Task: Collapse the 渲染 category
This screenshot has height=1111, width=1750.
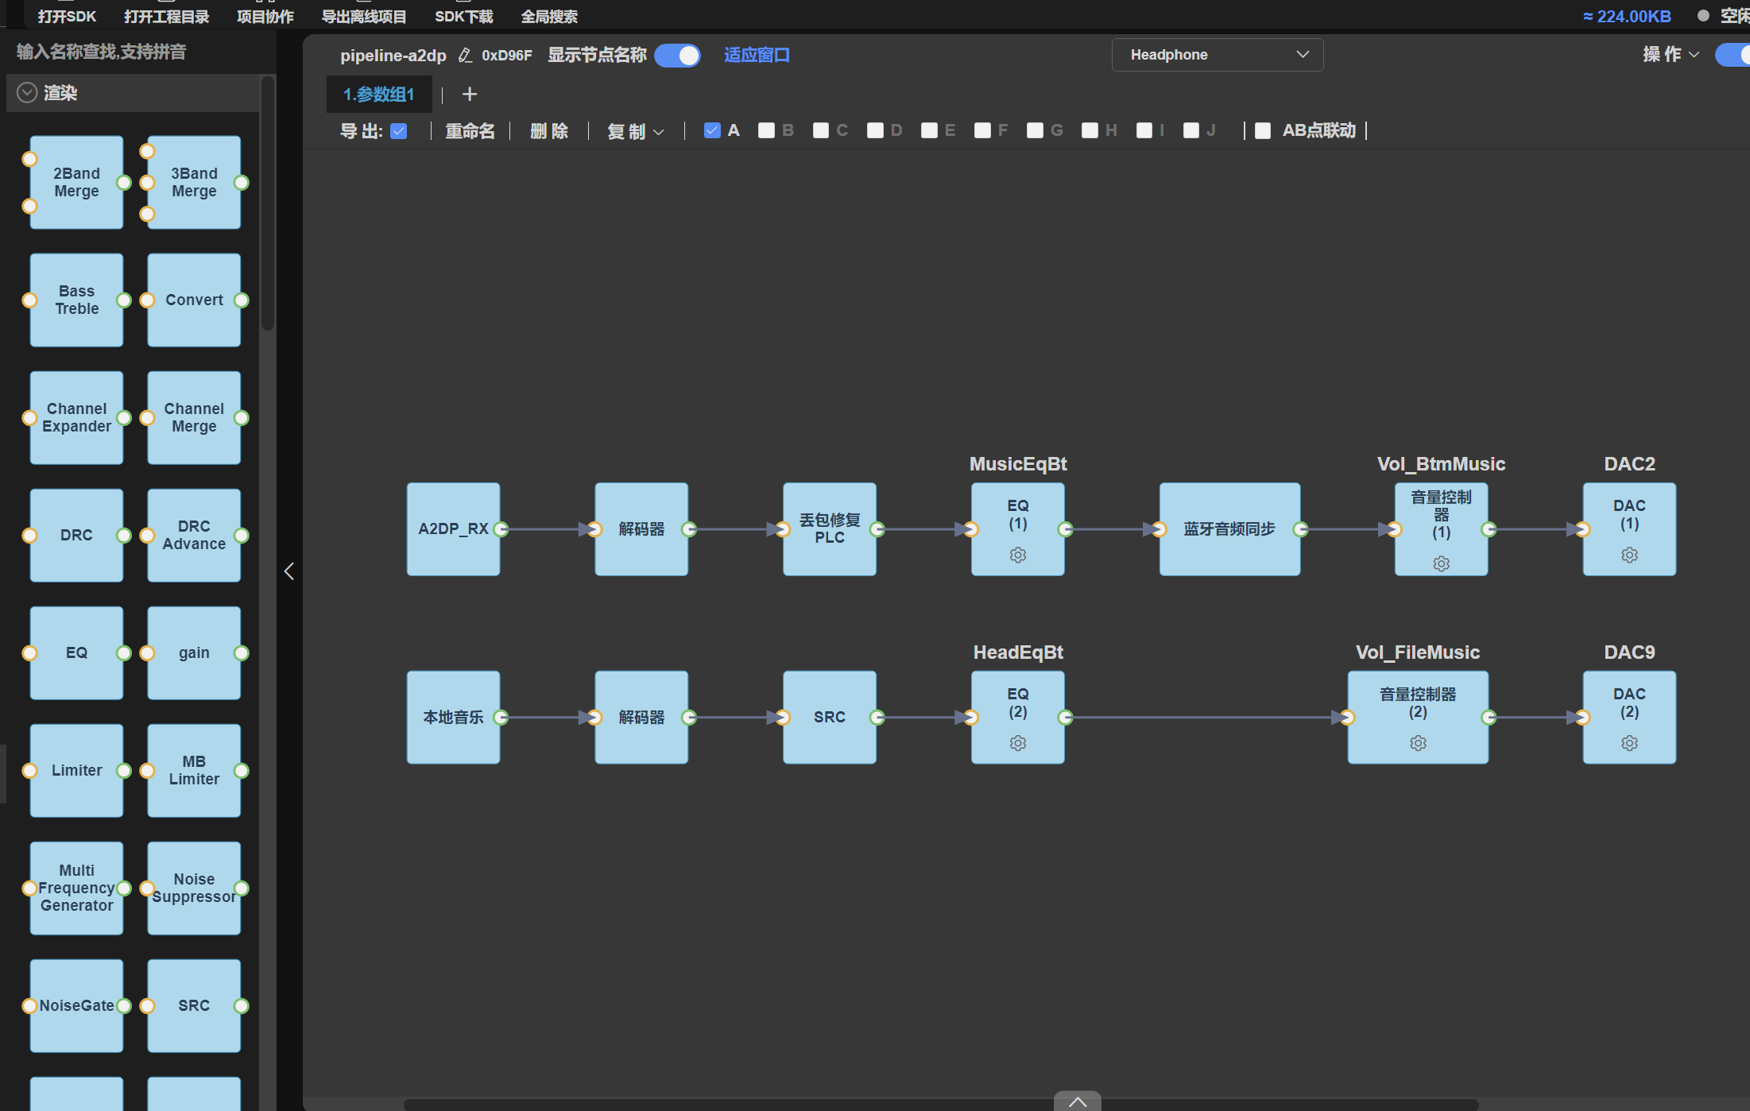Action: coord(28,93)
